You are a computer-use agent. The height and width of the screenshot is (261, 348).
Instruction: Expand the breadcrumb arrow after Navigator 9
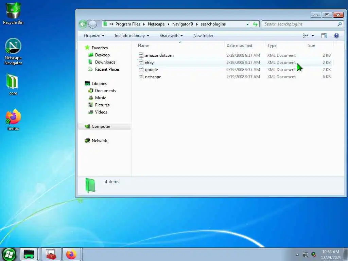point(197,24)
